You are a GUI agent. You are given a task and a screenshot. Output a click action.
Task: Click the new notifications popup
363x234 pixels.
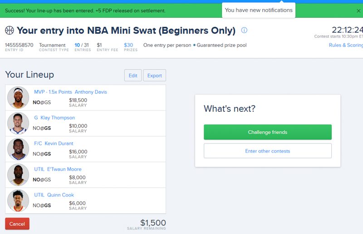(259, 10)
